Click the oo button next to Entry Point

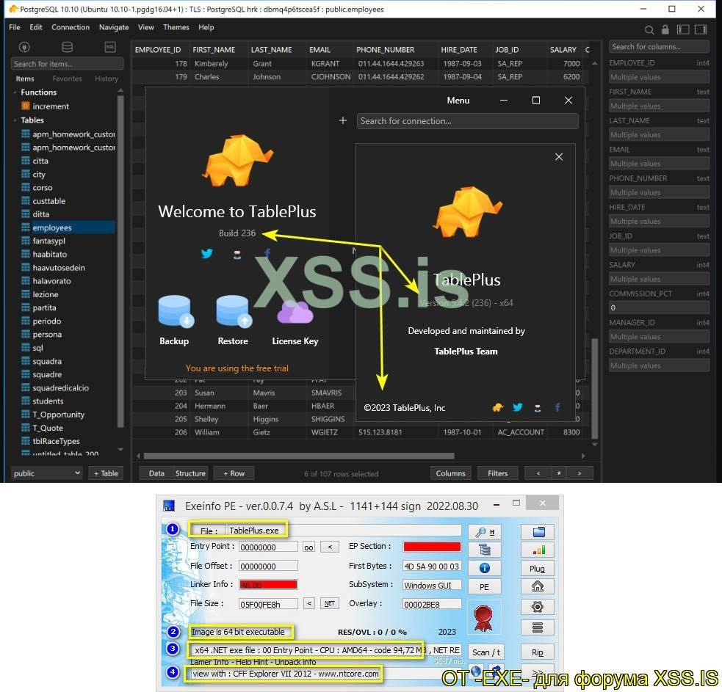pos(308,547)
